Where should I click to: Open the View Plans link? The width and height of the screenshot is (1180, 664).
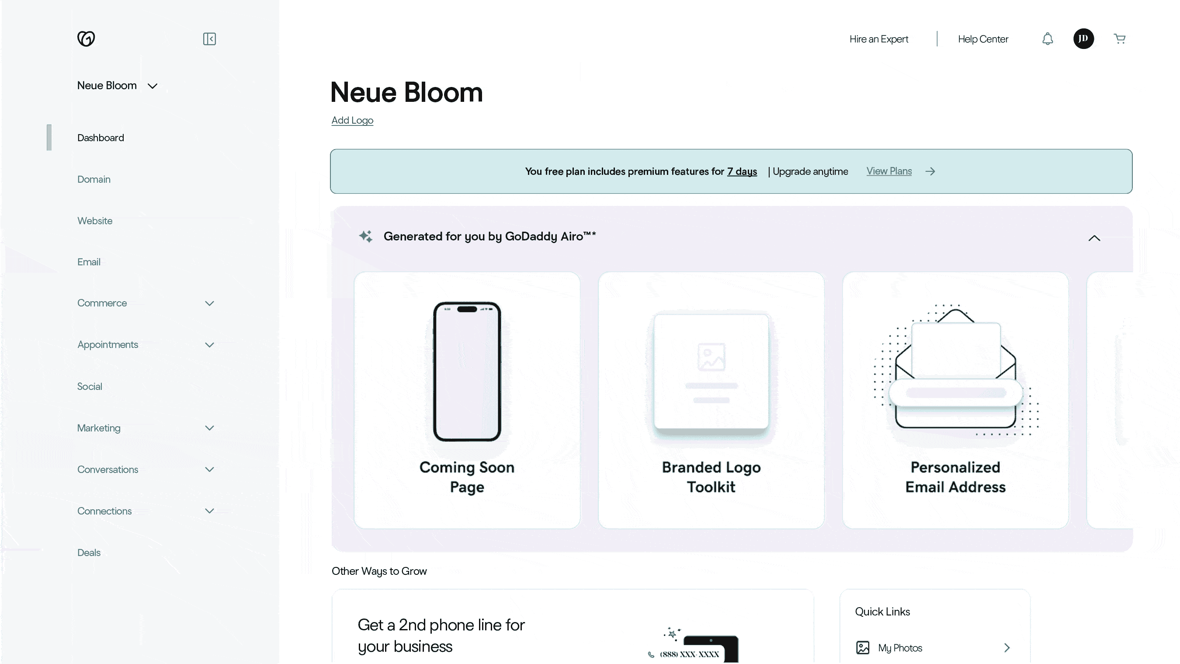pos(888,171)
